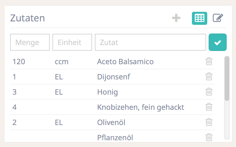Confirm ingredient with the checkmark button
Viewport: 236px width, 147px height.
(217, 42)
